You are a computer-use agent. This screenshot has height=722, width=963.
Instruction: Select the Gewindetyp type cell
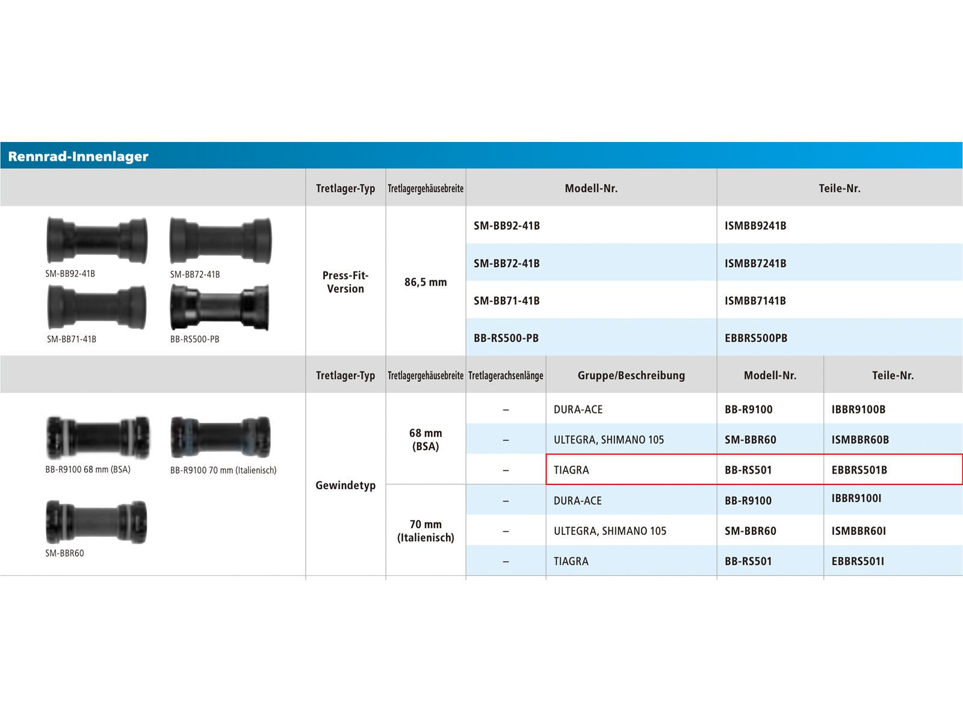pos(345,485)
